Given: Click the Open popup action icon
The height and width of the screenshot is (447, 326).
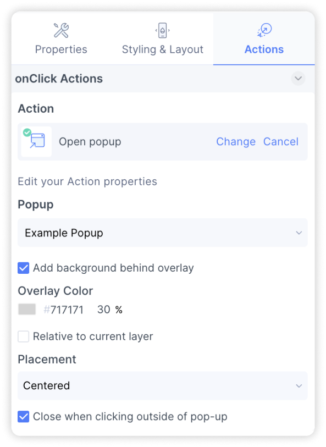Looking at the screenshot, I should tap(36, 142).
